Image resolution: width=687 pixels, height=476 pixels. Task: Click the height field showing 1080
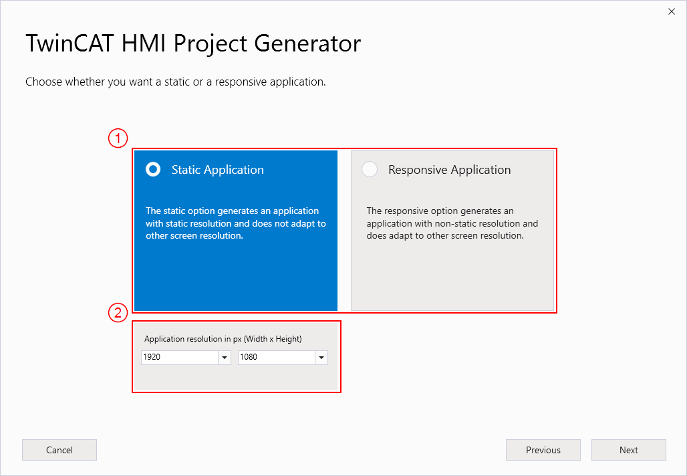[277, 358]
